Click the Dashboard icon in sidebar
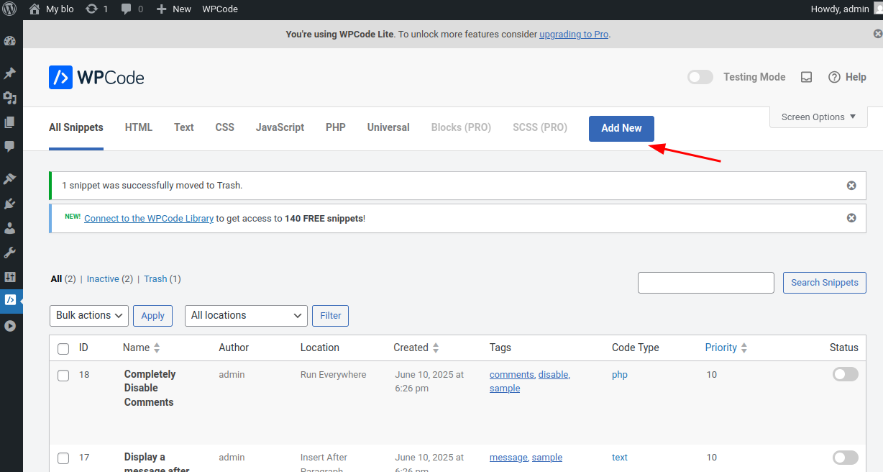This screenshot has width=883, height=472. click(10, 41)
